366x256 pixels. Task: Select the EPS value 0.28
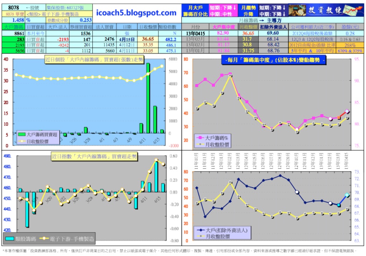click(350, 33)
